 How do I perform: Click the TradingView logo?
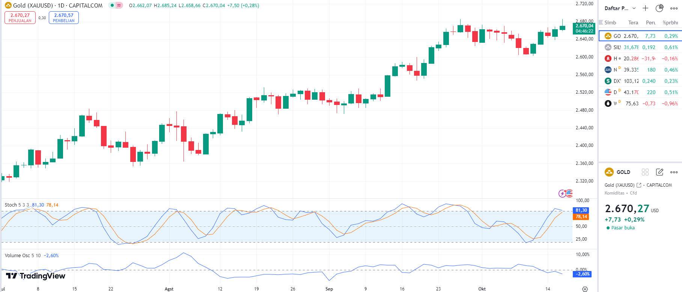(x=36, y=276)
